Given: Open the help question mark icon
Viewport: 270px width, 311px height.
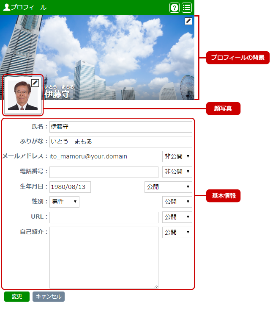Looking at the screenshot, I should (x=174, y=8).
